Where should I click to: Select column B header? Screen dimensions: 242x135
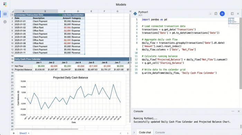(x=45, y=11)
